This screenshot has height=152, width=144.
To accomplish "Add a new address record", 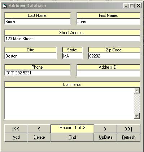I will click(x=16, y=137).
